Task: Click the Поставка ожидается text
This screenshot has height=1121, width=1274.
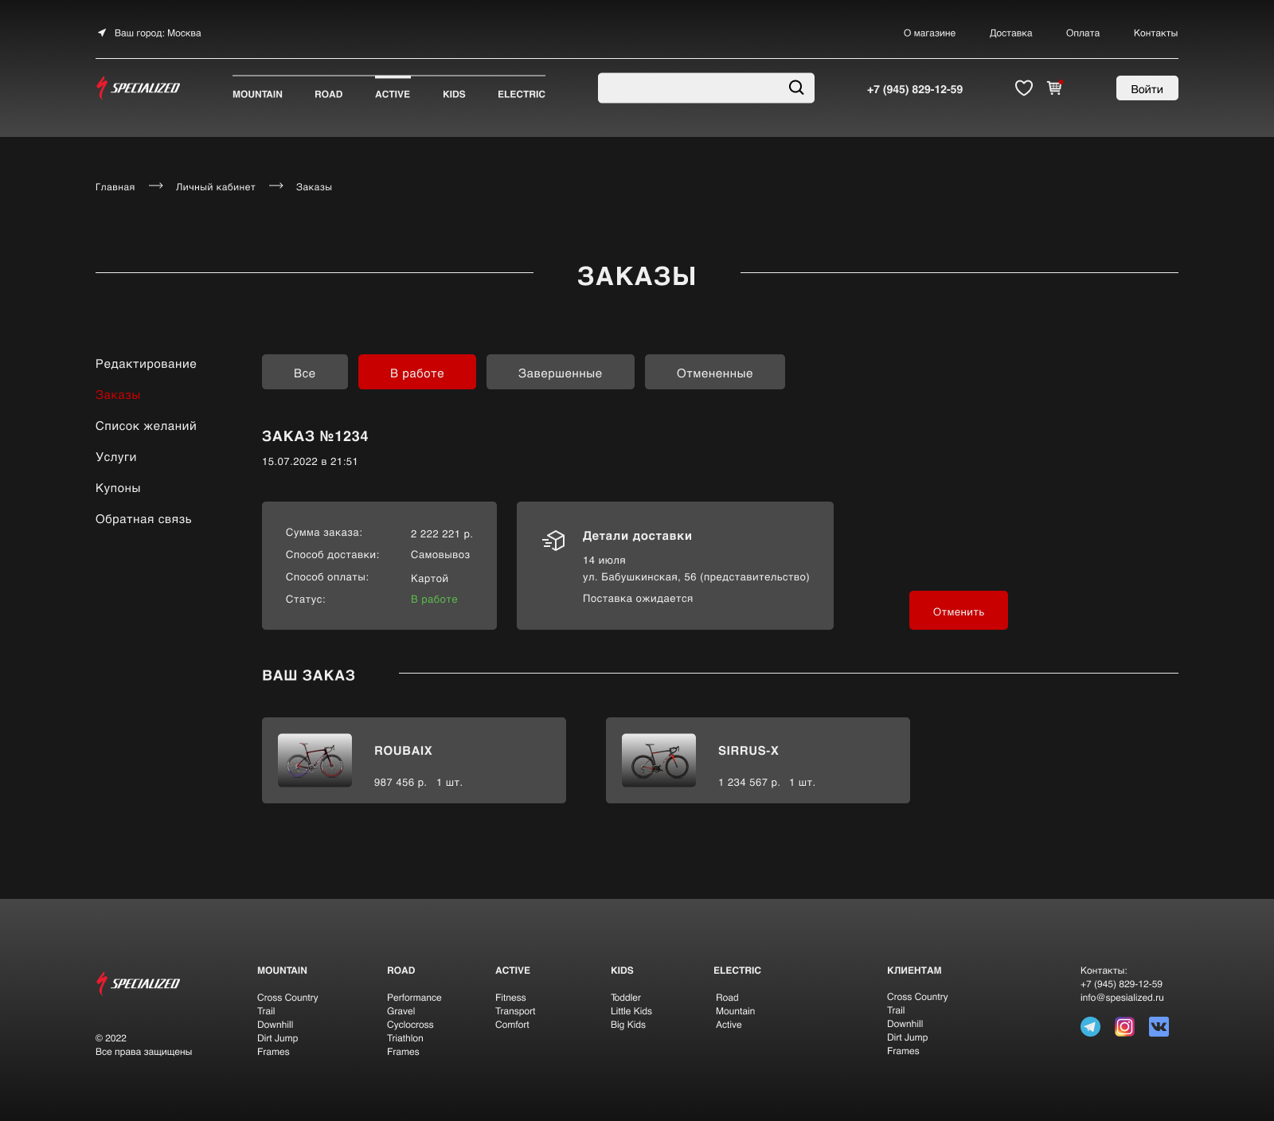Action: [638, 599]
